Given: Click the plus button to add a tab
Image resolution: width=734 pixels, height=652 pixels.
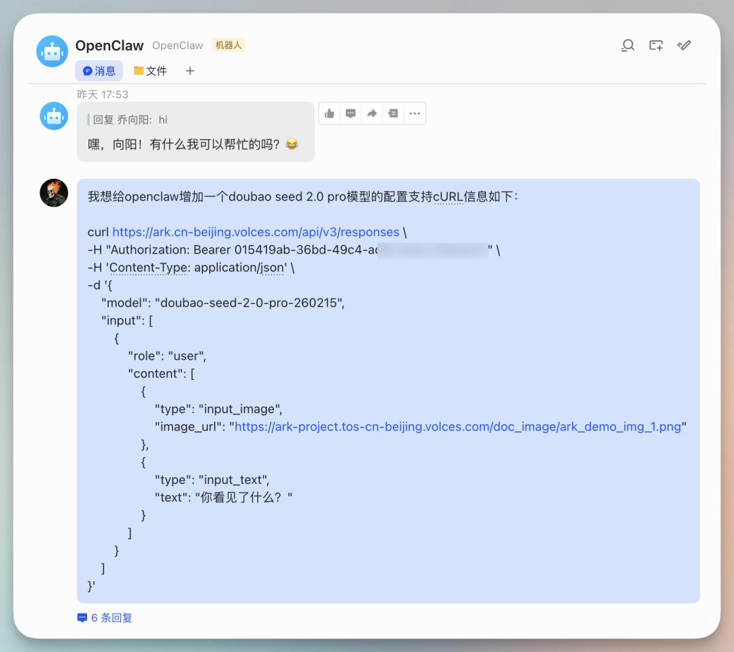Looking at the screenshot, I should (190, 71).
